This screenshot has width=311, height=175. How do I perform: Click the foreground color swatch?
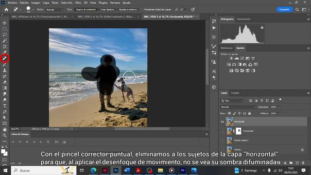[3, 152]
